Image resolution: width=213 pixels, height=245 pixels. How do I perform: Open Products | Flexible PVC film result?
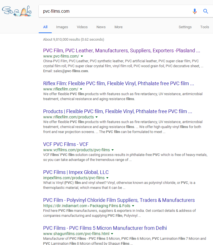(118, 111)
